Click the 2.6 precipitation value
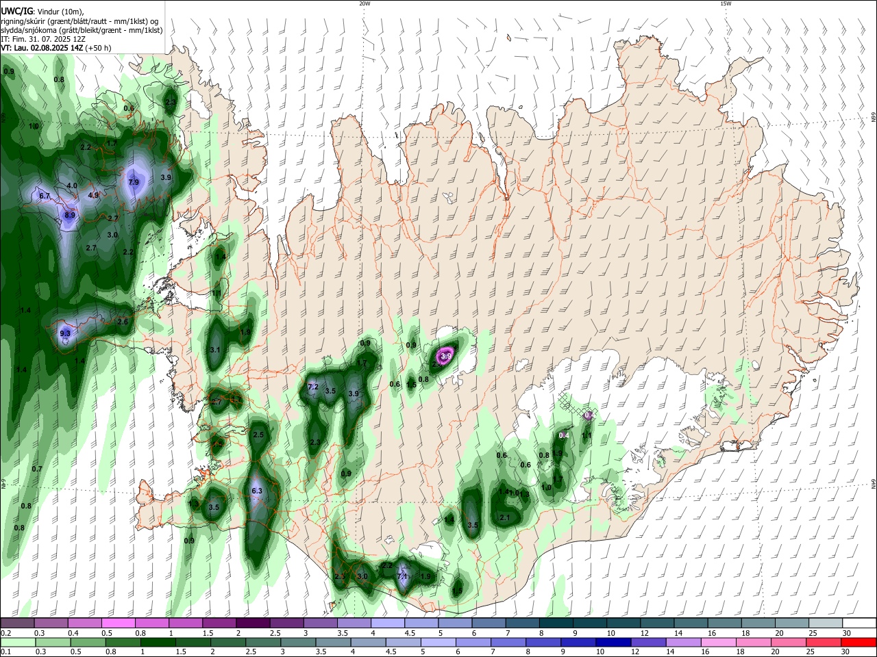877x657 pixels. pyautogui.click(x=123, y=322)
